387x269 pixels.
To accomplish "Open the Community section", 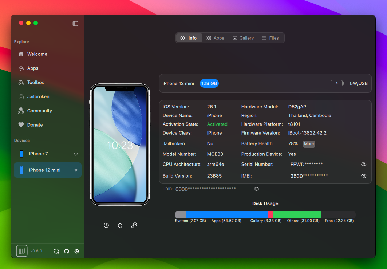I will [x=47, y=111].
